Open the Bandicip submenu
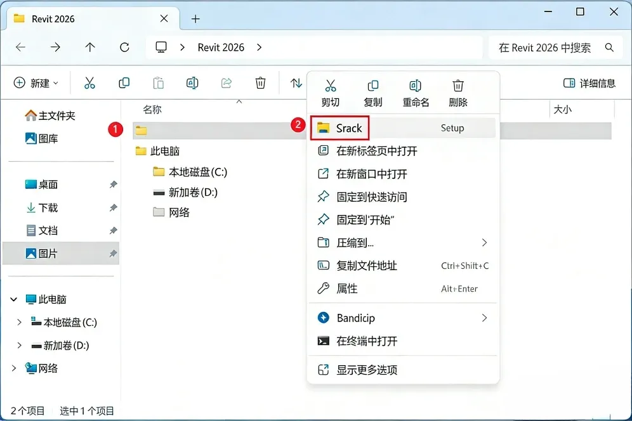 [x=403, y=318]
